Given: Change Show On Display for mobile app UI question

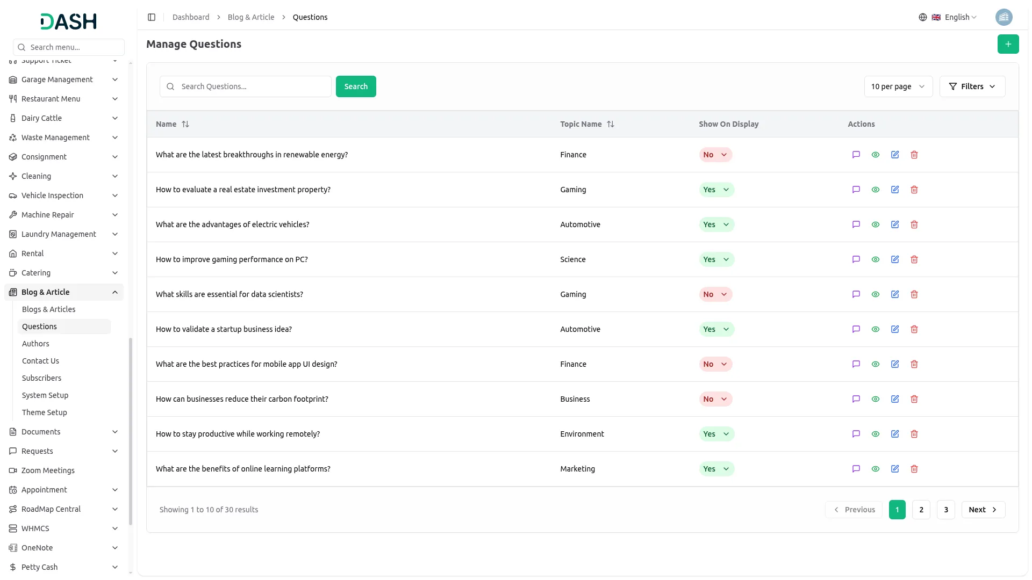Looking at the screenshot, I should (x=715, y=364).
